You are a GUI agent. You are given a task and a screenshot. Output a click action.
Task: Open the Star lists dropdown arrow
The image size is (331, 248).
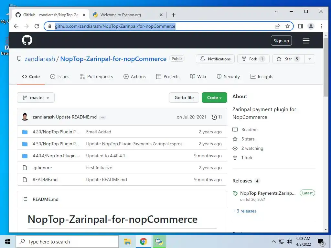click(x=309, y=59)
